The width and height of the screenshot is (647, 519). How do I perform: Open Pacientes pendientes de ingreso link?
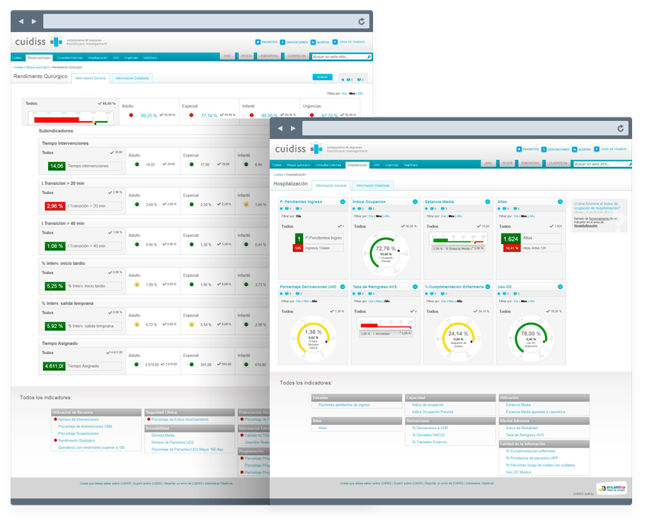pyautogui.click(x=344, y=405)
